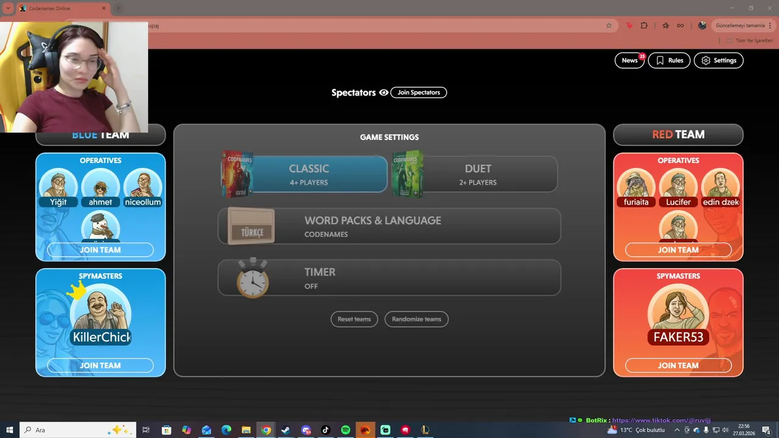
Task: Join Red team as operative
Action: (x=678, y=249)
